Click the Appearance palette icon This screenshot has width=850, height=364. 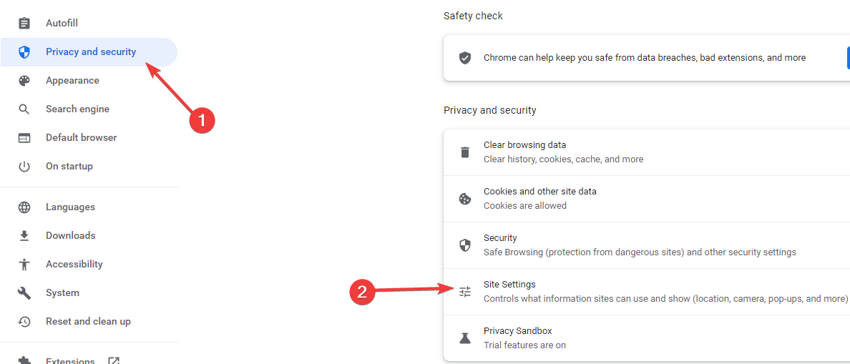[24, 81]
